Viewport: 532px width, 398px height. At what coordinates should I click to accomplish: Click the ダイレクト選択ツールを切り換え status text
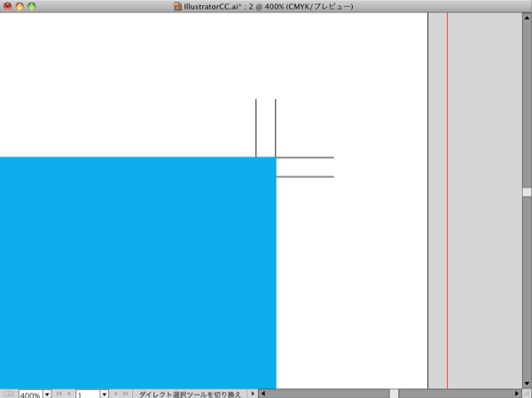(190, 394)
